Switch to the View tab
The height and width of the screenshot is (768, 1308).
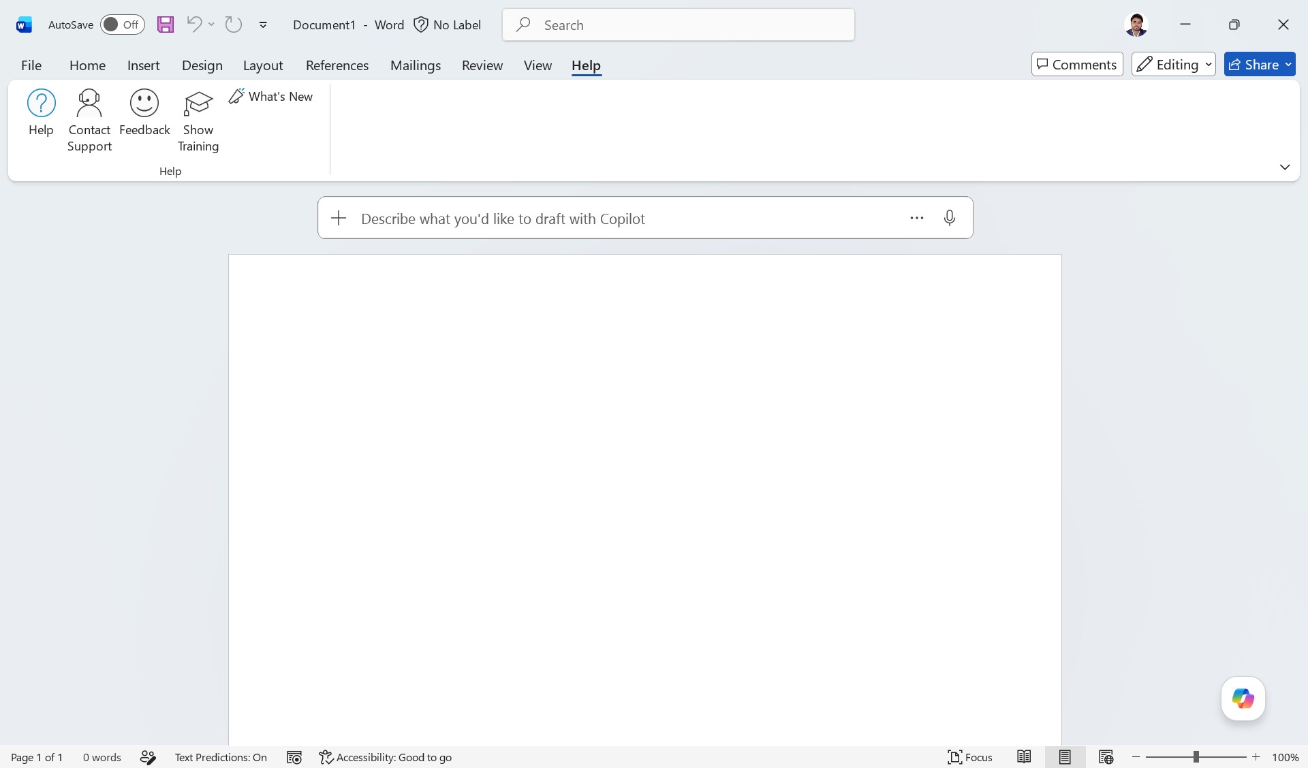[x=538, y=65]
